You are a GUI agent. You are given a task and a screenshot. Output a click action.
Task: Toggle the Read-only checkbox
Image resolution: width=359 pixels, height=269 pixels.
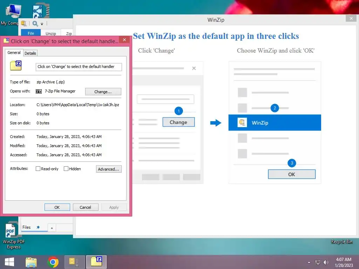click(38, 169)
